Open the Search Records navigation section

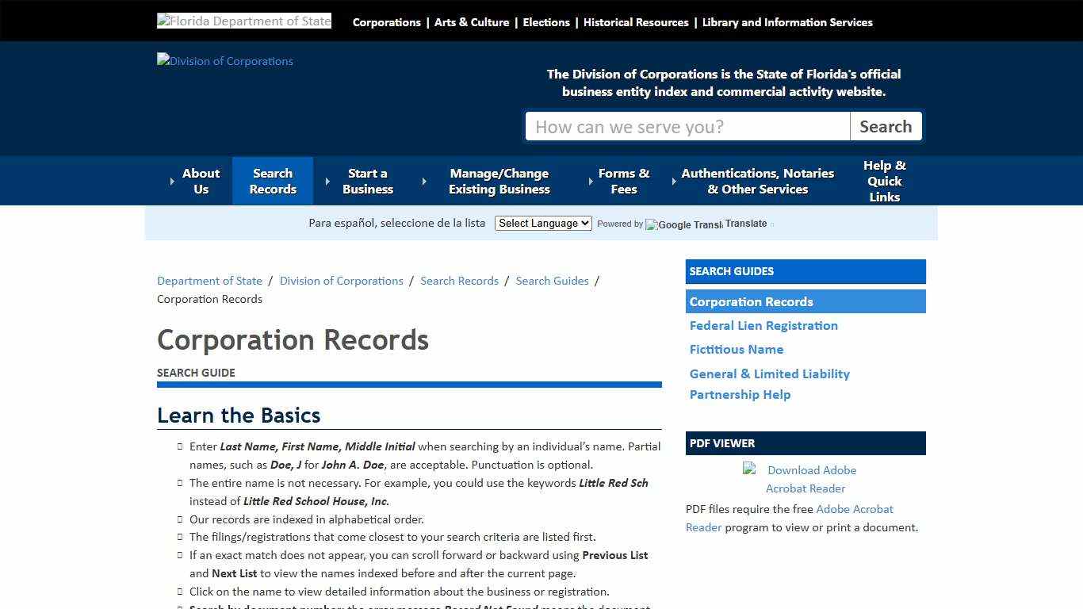tap(273, 181)
